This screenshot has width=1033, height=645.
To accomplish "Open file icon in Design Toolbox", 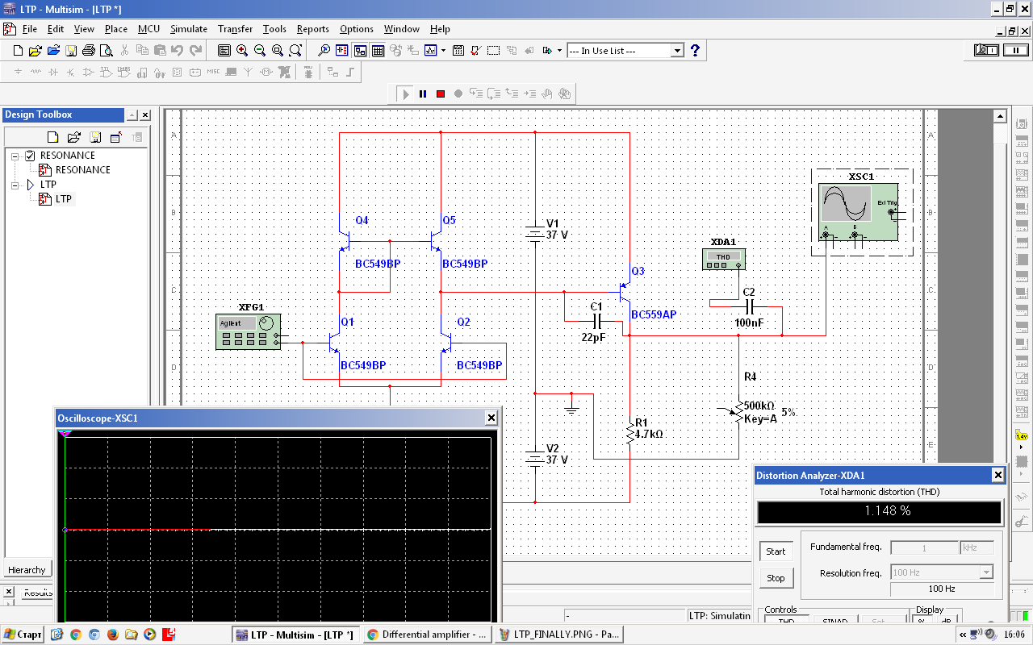I will click(74, 137).
